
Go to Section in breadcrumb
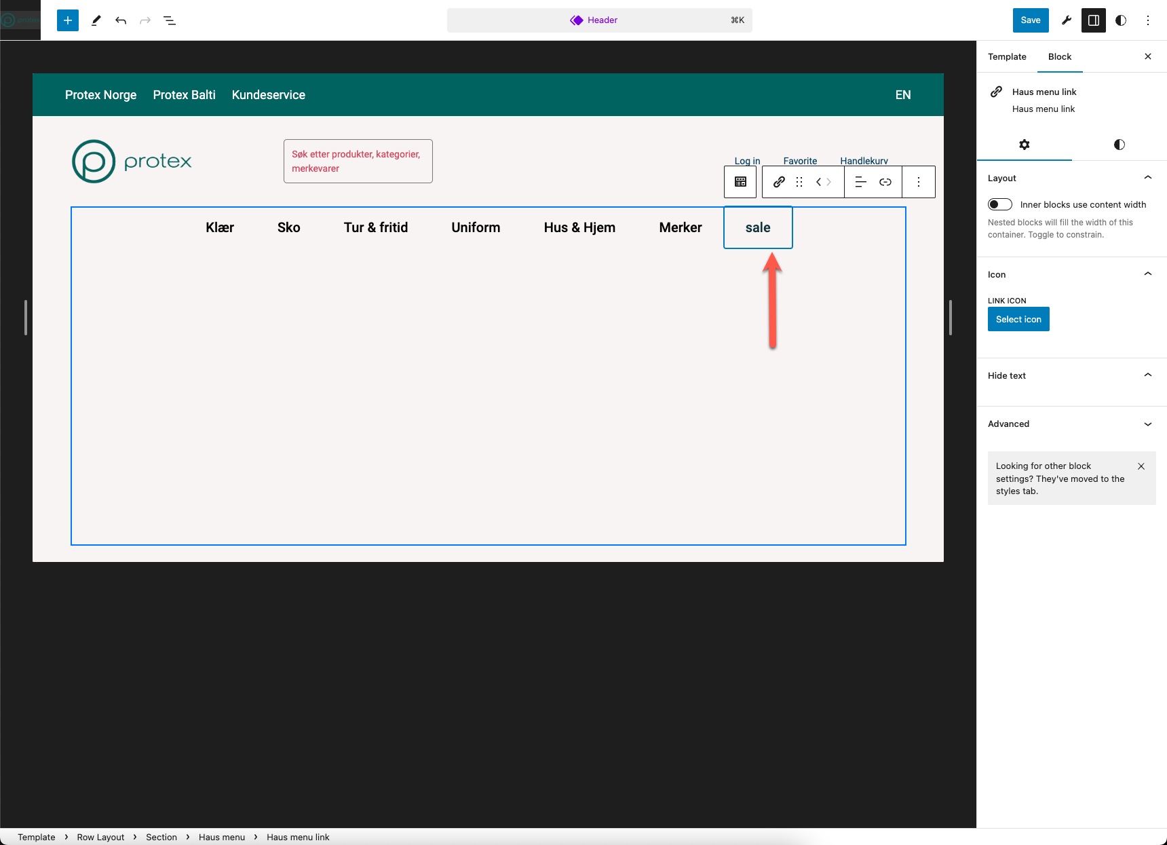click(x=161, y=837)
